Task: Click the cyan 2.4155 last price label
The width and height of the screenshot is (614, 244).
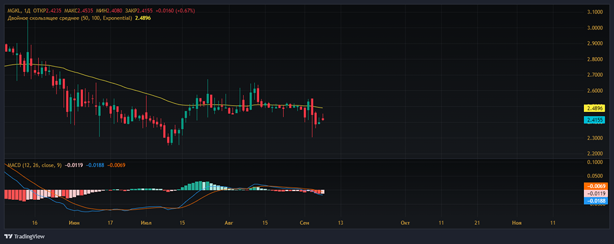Action: (595, 120)
